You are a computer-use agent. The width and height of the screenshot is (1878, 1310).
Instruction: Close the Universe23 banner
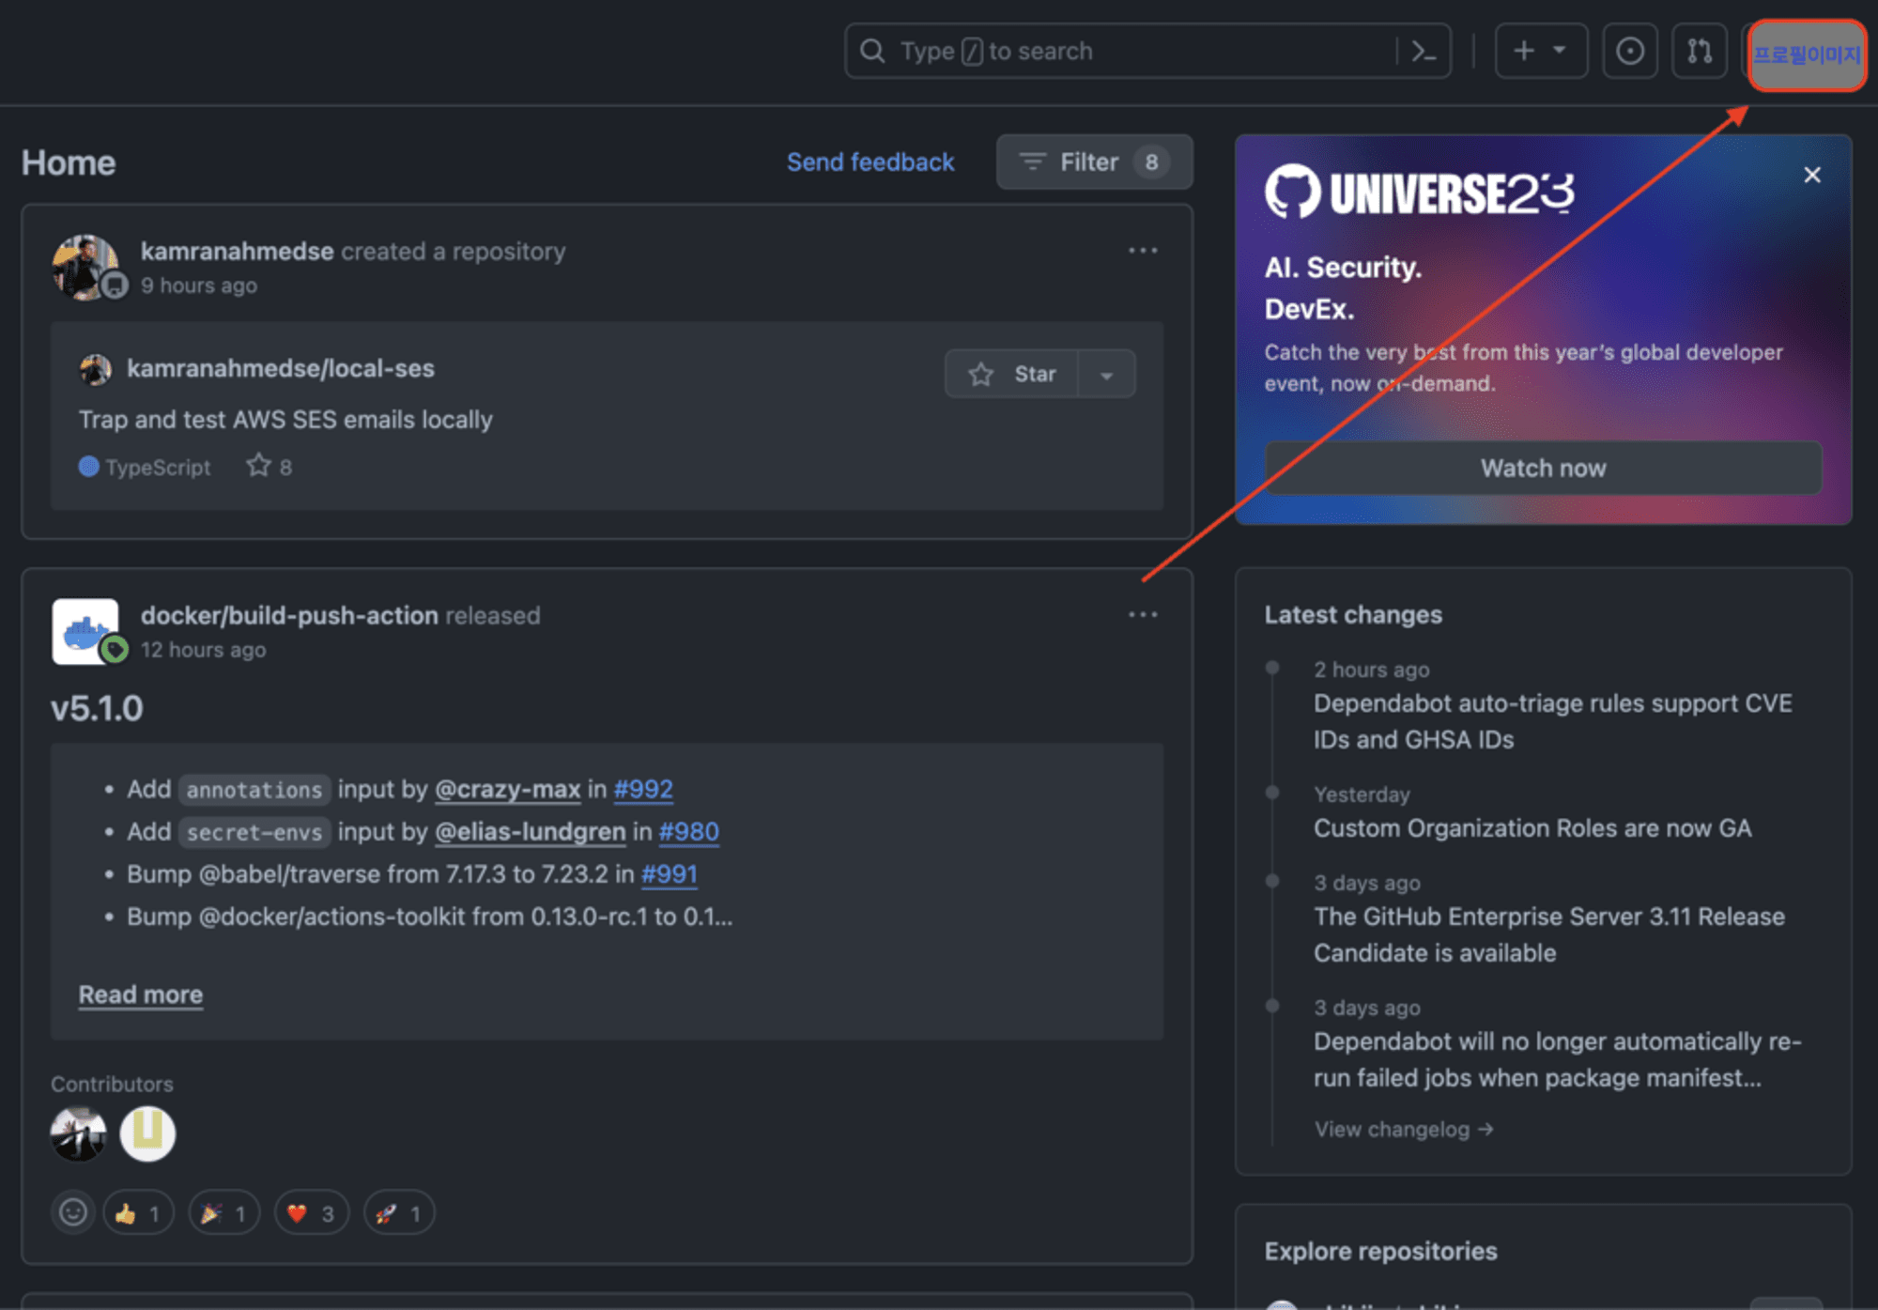point(1812,175)
